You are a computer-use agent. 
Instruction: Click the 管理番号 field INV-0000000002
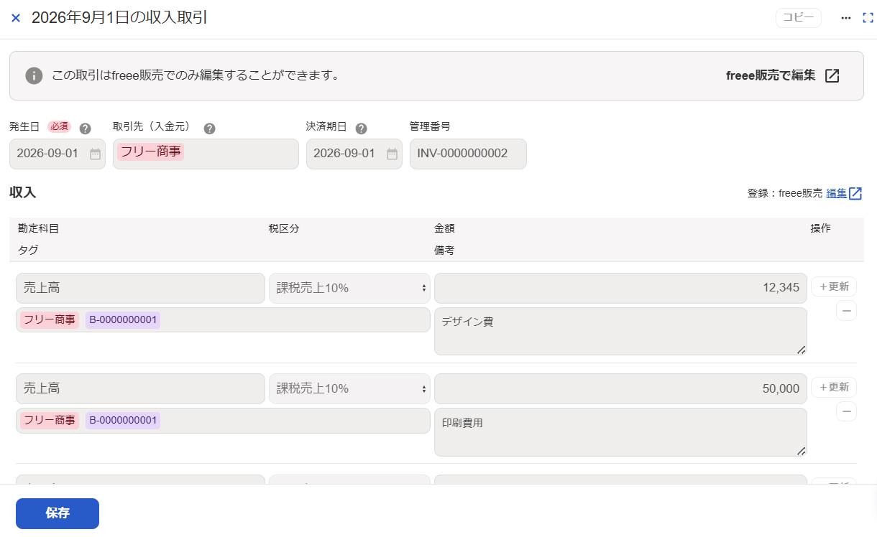468,154
